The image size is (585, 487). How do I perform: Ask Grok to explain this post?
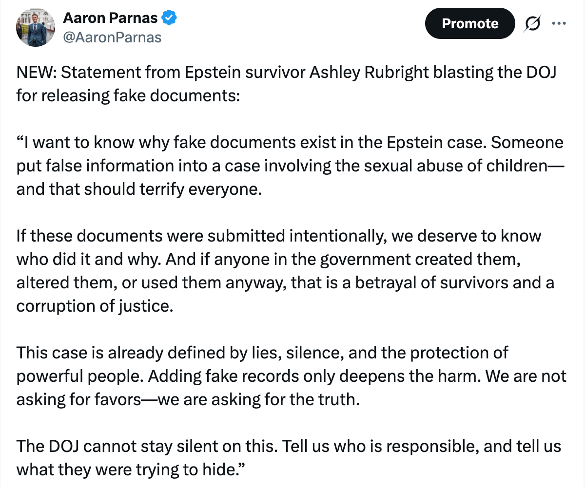tap(533, 23)
